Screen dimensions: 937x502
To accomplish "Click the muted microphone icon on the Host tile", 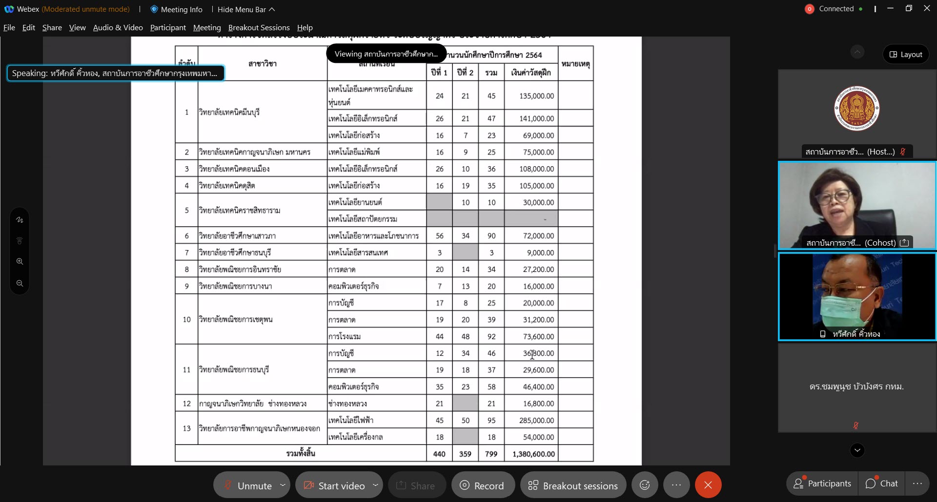I will tap(903, 152).
